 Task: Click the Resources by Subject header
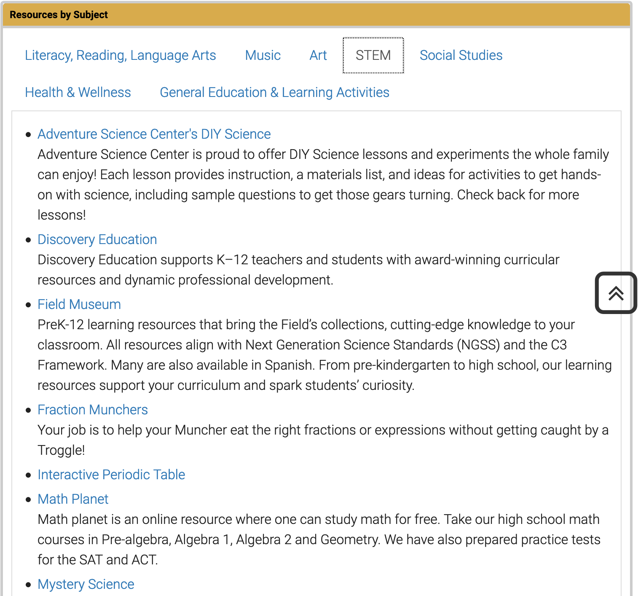316,15
